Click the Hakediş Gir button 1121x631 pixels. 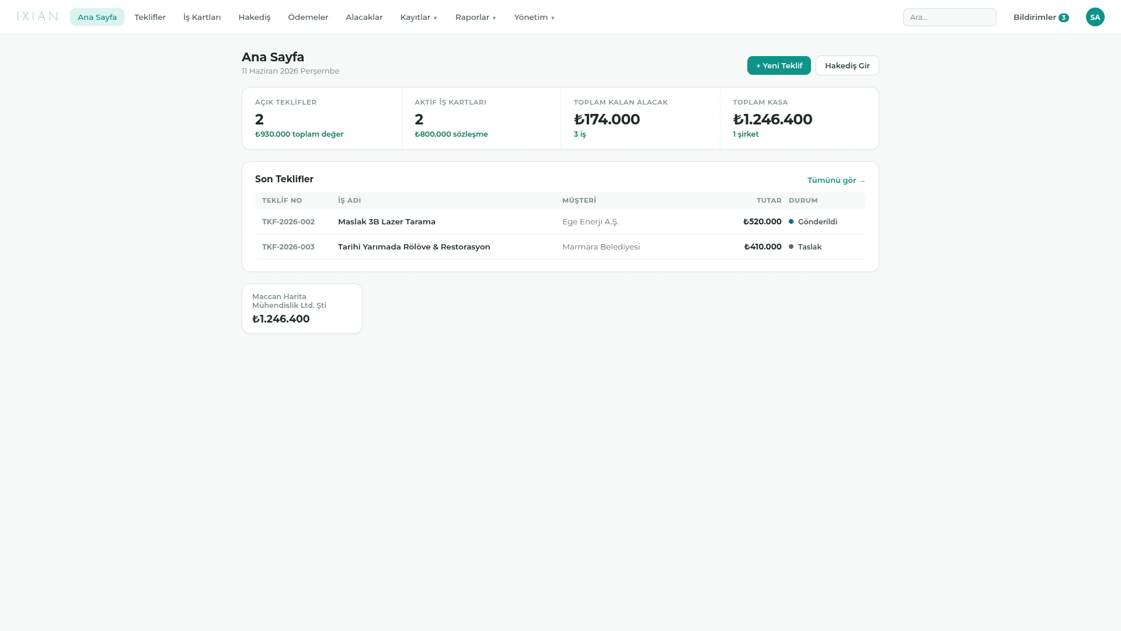pos(847,65)
